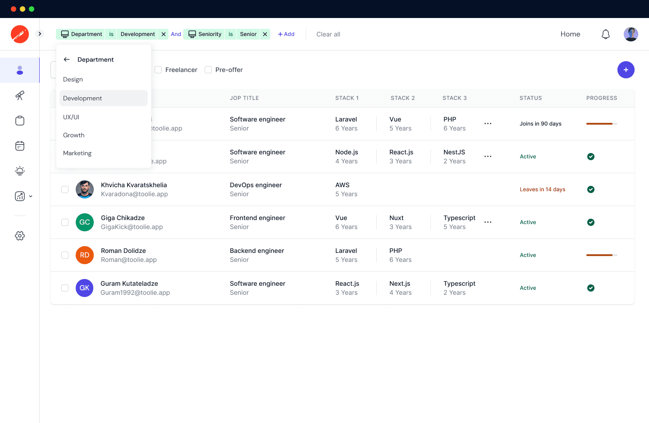Click Clear all to remove filters

(328, 34)
